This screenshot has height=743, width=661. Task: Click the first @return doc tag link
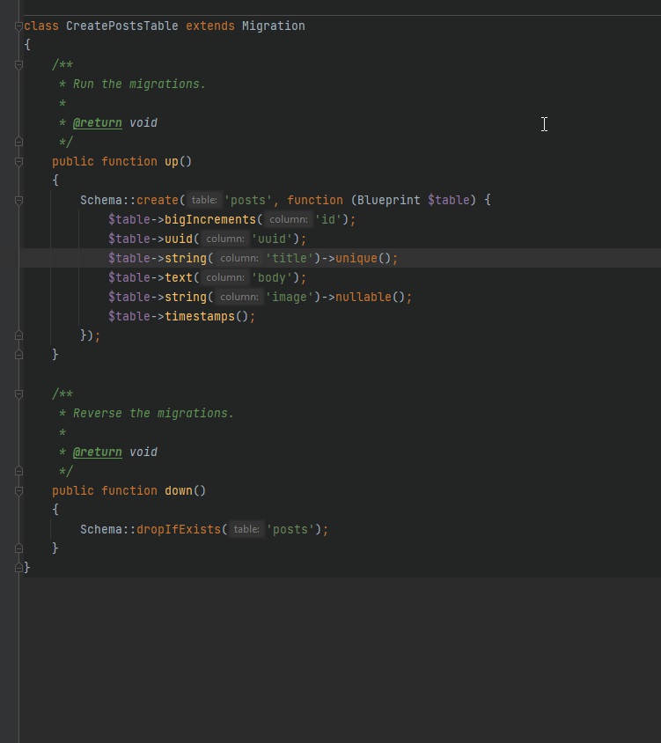[97, 122]
